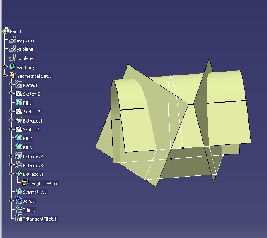
Task: Select the Fill.2 label
Action: pos(27,139)
